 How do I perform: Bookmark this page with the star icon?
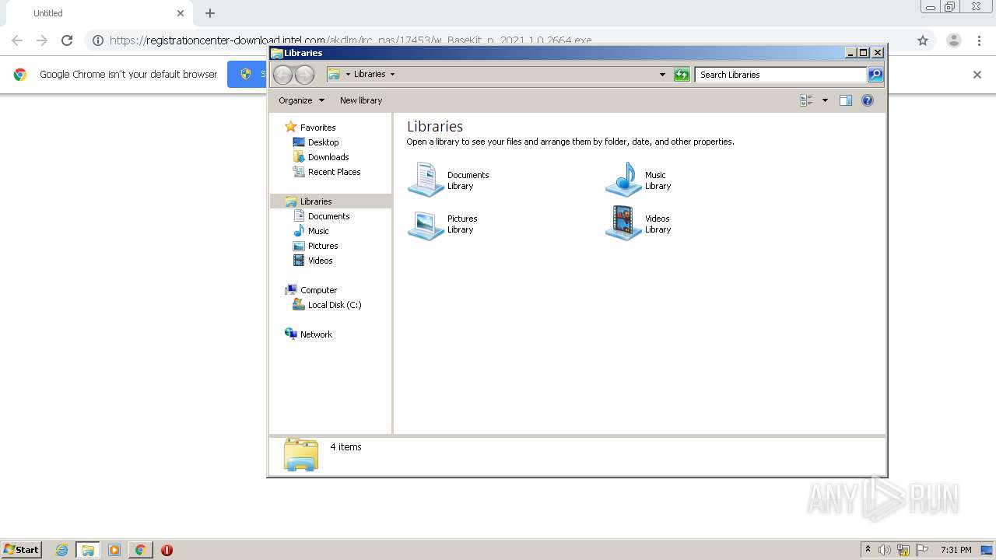(x=923, y=40)
